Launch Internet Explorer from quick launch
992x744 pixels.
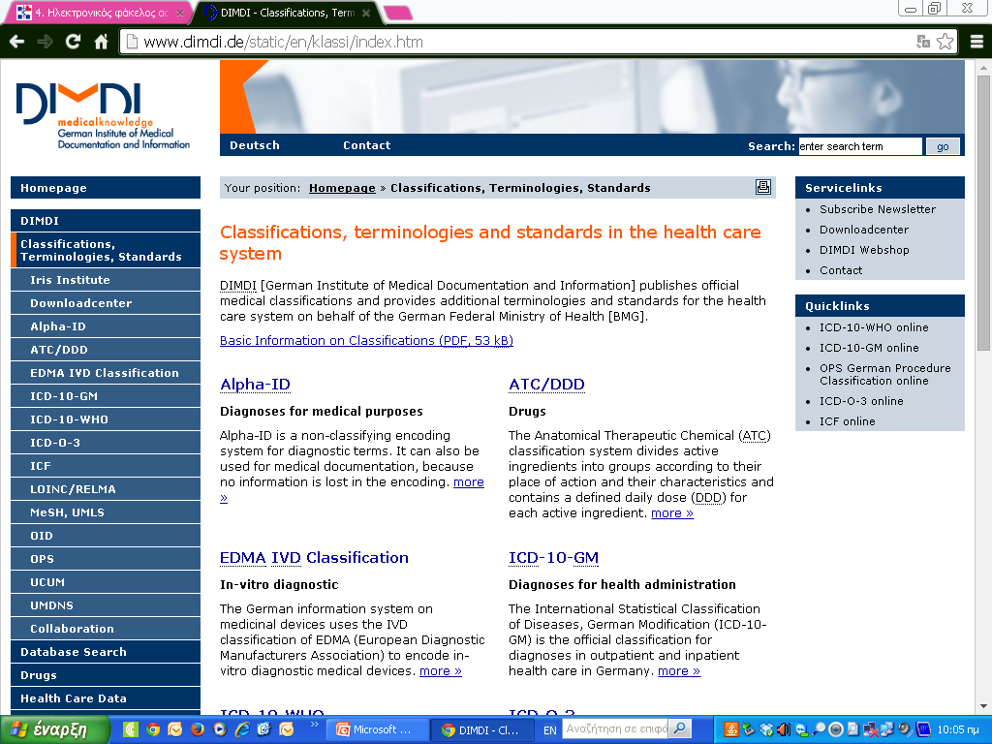coord(242,729)
